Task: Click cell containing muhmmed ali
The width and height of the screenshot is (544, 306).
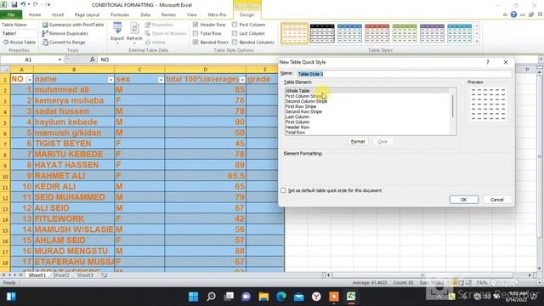Action: coord(74,90)
